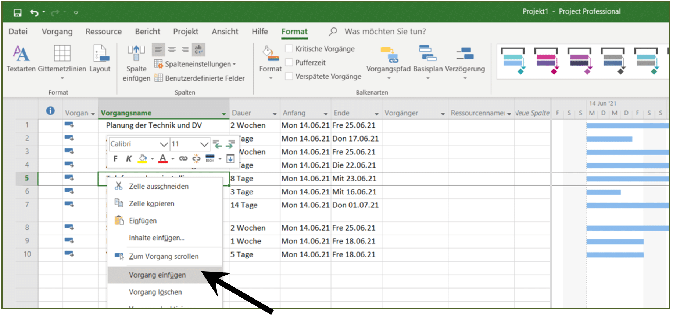Click the Undo arrow icon

pos(34,13)
